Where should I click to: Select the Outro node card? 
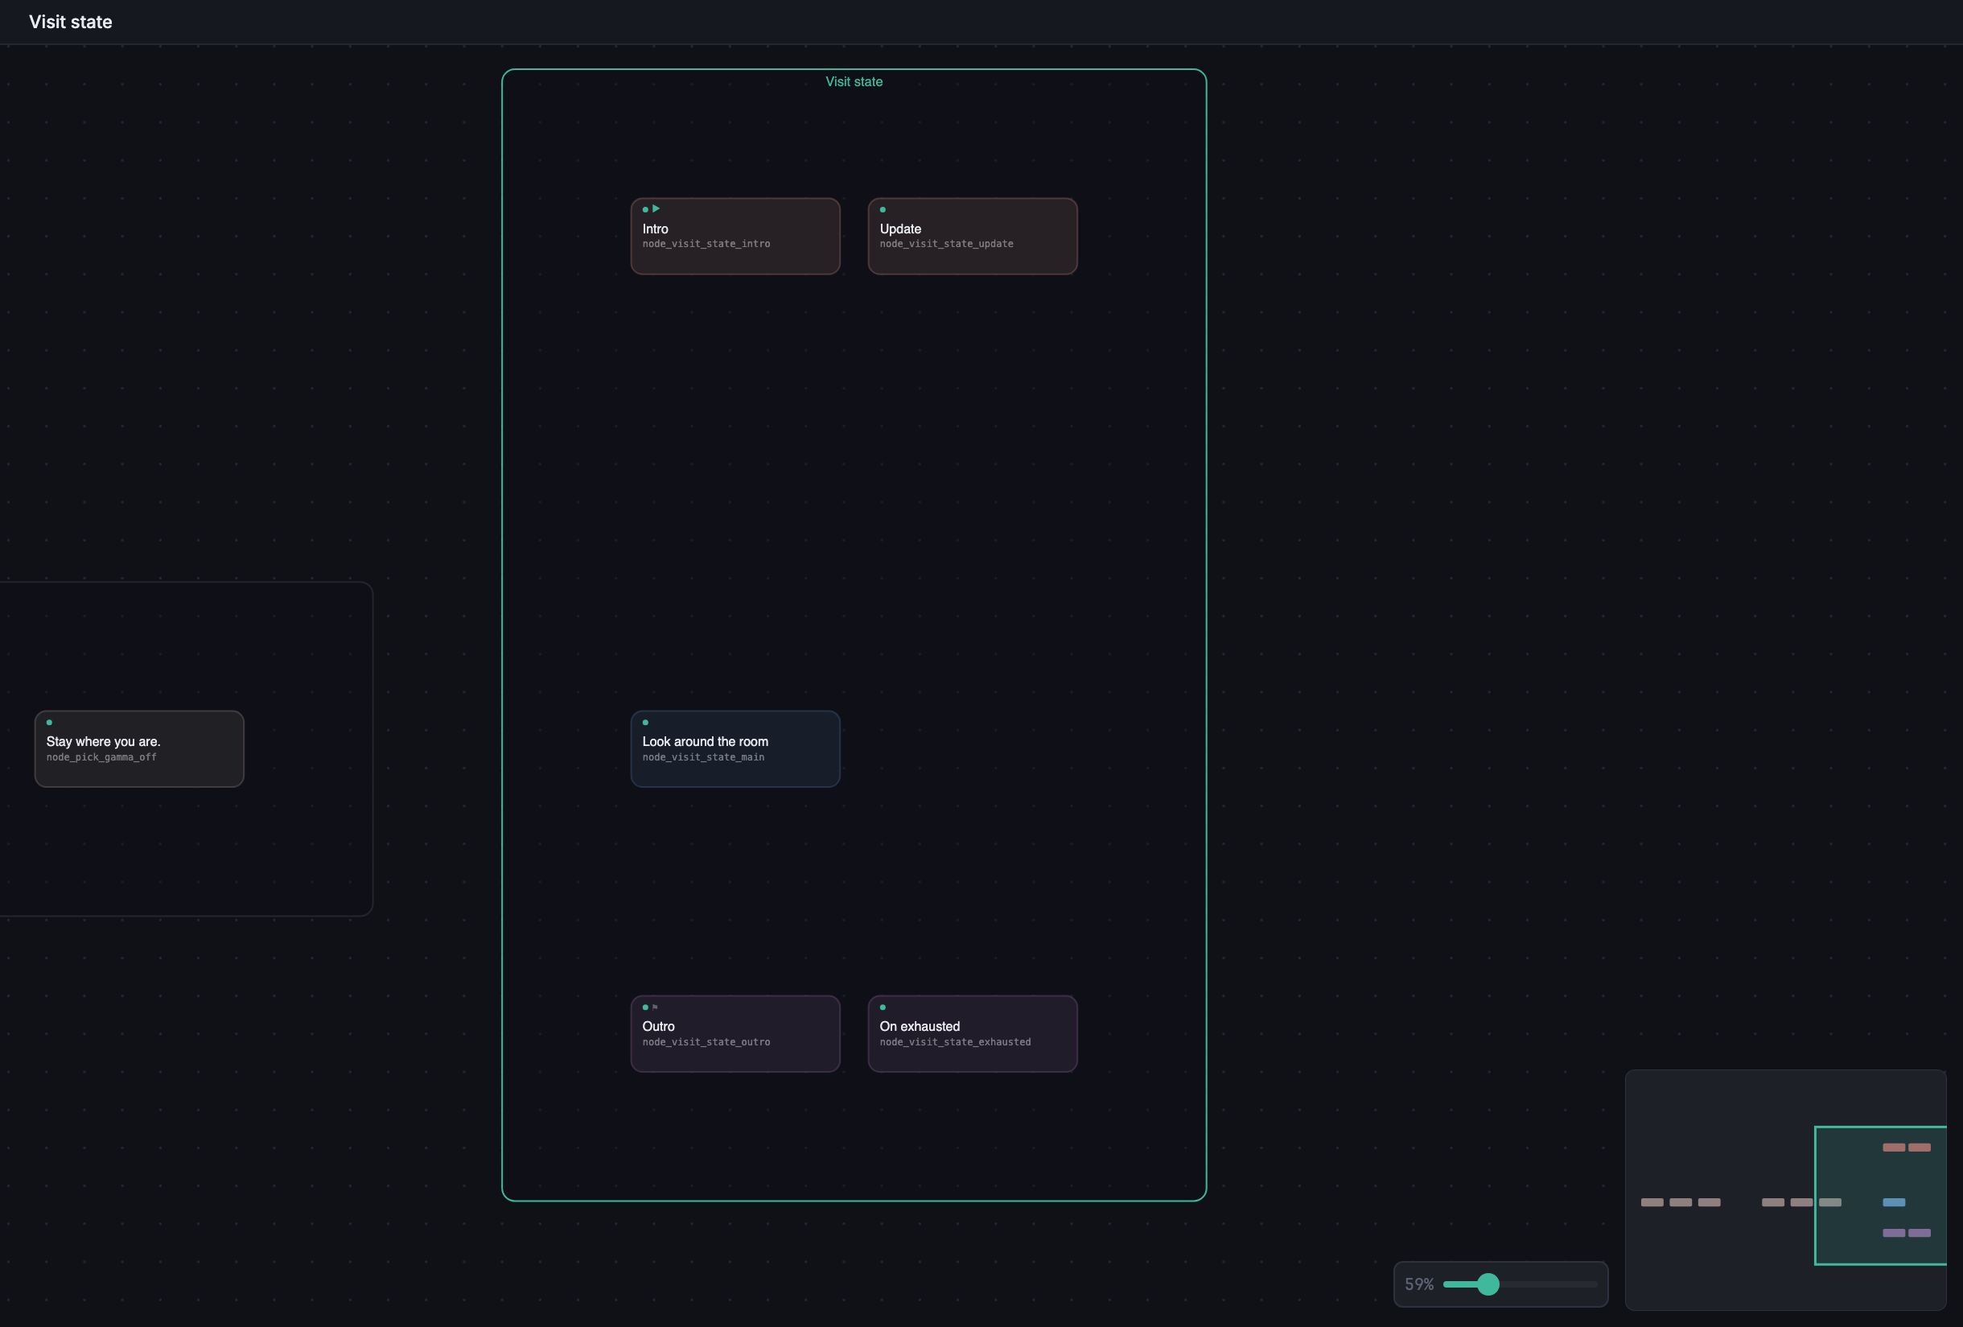735,1034
